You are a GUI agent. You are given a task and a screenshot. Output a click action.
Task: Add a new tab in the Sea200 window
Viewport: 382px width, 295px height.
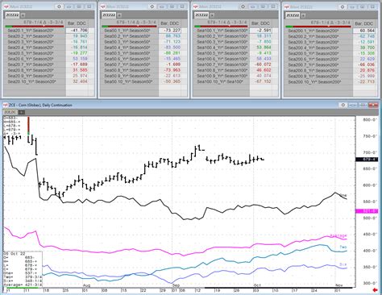303,15
